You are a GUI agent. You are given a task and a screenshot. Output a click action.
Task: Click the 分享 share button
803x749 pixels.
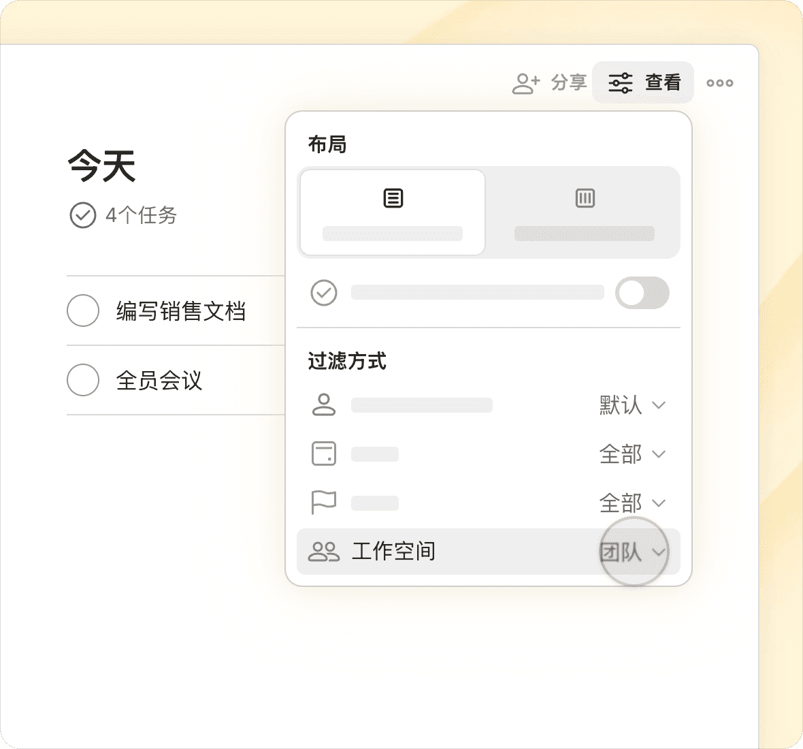coord(568,83)
